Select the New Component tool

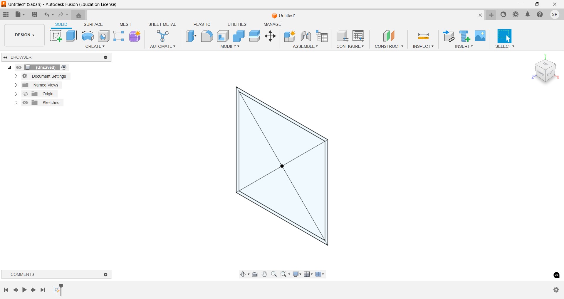click(290, 36)
